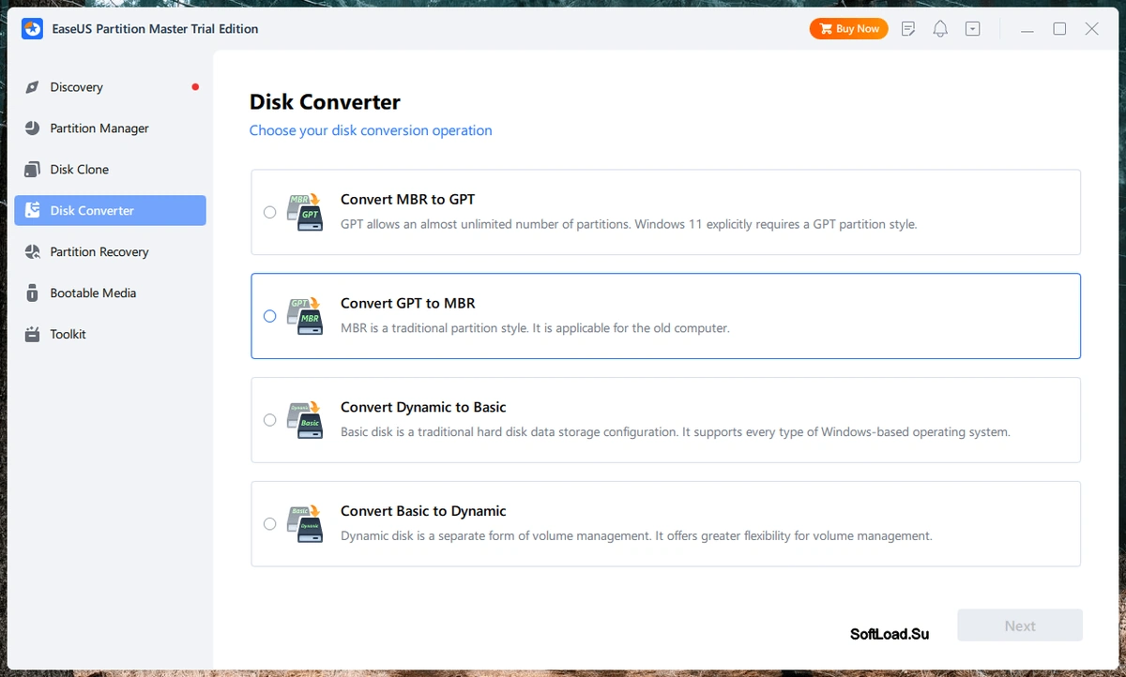Click the Disk Clone icon in sidebar
The image size is (1126, 677).
[33, 170]
